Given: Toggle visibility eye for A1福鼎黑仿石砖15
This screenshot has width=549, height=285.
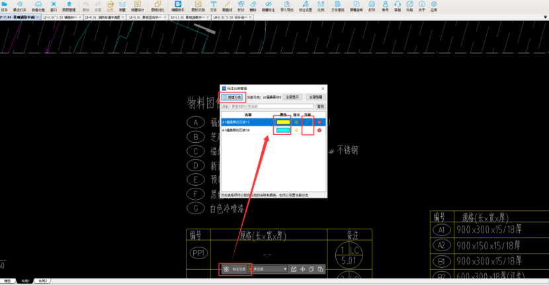Looking at the screenshot, I should click(x=296, y=122).
